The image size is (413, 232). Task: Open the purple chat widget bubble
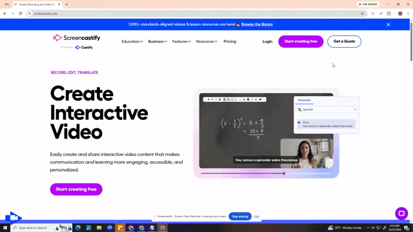pyautogui.click(x=401, y=213)
